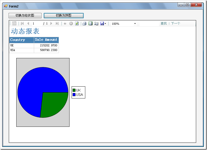Select the UK country cell

click(21, 45)
